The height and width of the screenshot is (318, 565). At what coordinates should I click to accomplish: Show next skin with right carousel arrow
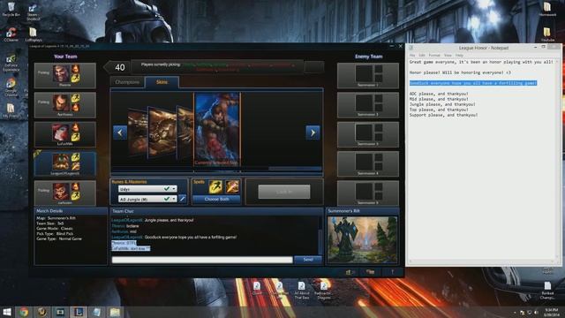[x=313, y=132]
